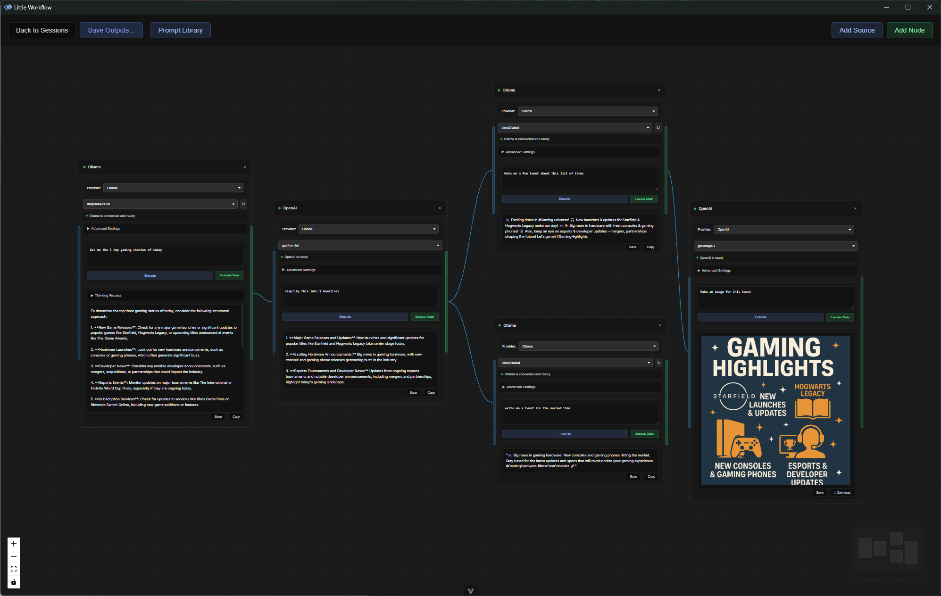Open the deepseek-r1:8b model dropdown
Image resolution: width=941 pixels, height=596 pixels.
[160, 204]
